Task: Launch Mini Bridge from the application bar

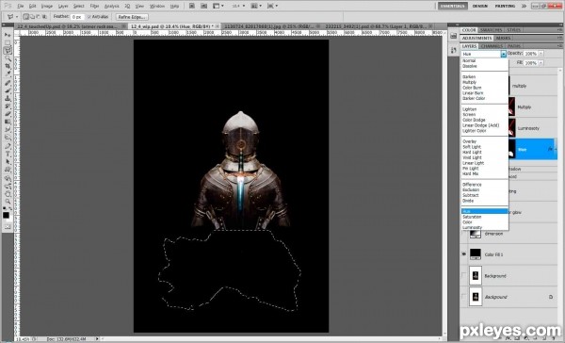Action: (x=203, y=6)
